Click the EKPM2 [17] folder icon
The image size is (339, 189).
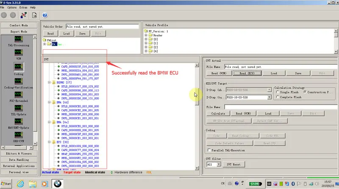[x=54, y=82]
